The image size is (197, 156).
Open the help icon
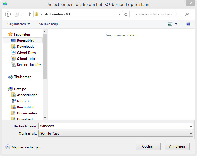click(188, 24)
